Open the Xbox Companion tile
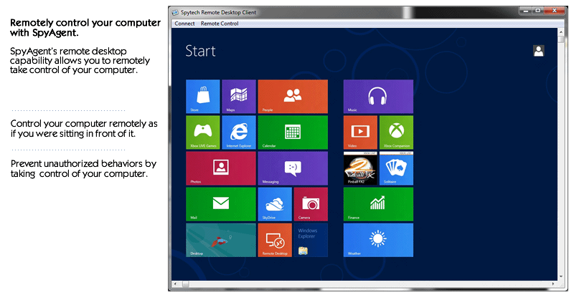The width and height of the screenshot is (574, 300). (397, 132)
